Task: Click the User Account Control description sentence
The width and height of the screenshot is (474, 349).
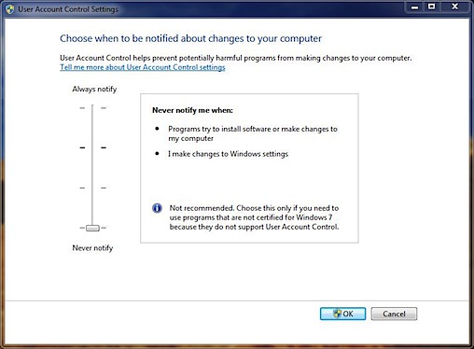Action: 235,58
